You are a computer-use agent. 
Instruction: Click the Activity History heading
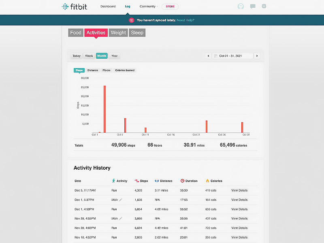(92, 168)
